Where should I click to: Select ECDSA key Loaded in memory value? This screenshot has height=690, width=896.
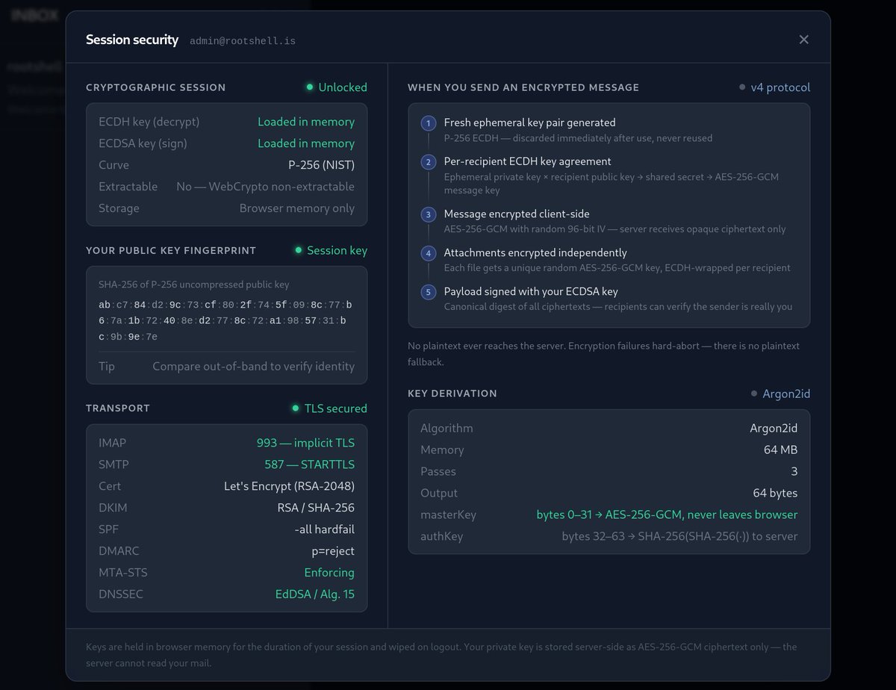tap(306, 143)
